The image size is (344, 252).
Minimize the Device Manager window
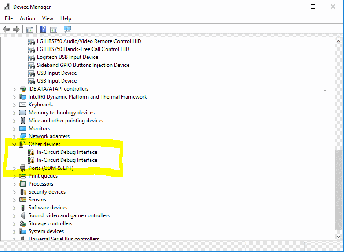[293, 7]
